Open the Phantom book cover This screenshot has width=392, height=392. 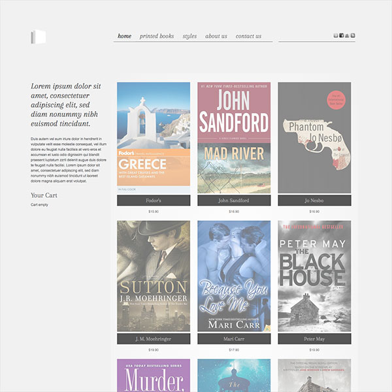[314, 138]
